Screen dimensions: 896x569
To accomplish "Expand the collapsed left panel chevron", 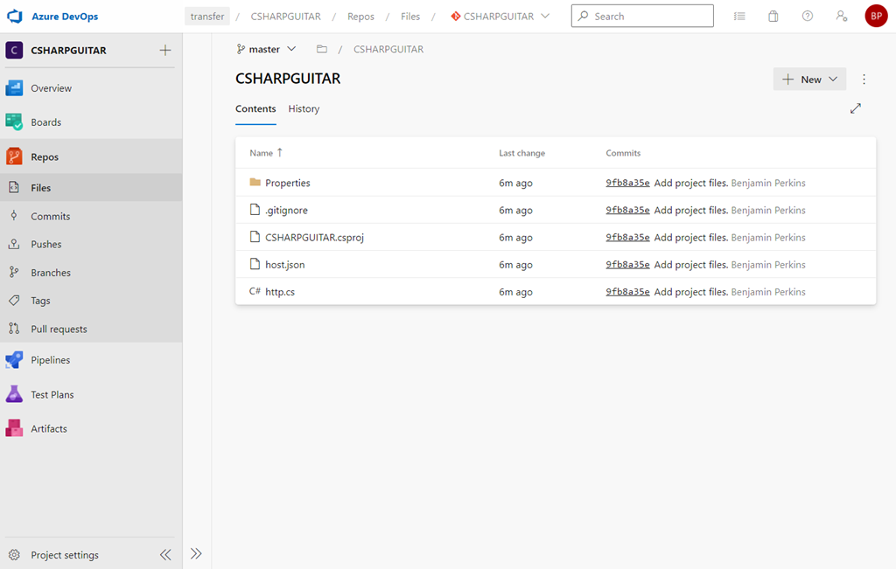I will click(x=196, y=552).
